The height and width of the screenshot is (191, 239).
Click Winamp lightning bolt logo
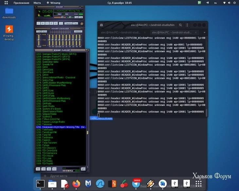[82, 24]
